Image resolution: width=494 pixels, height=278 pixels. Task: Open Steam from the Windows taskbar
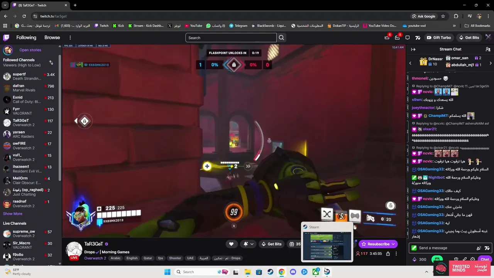(271, 272)
